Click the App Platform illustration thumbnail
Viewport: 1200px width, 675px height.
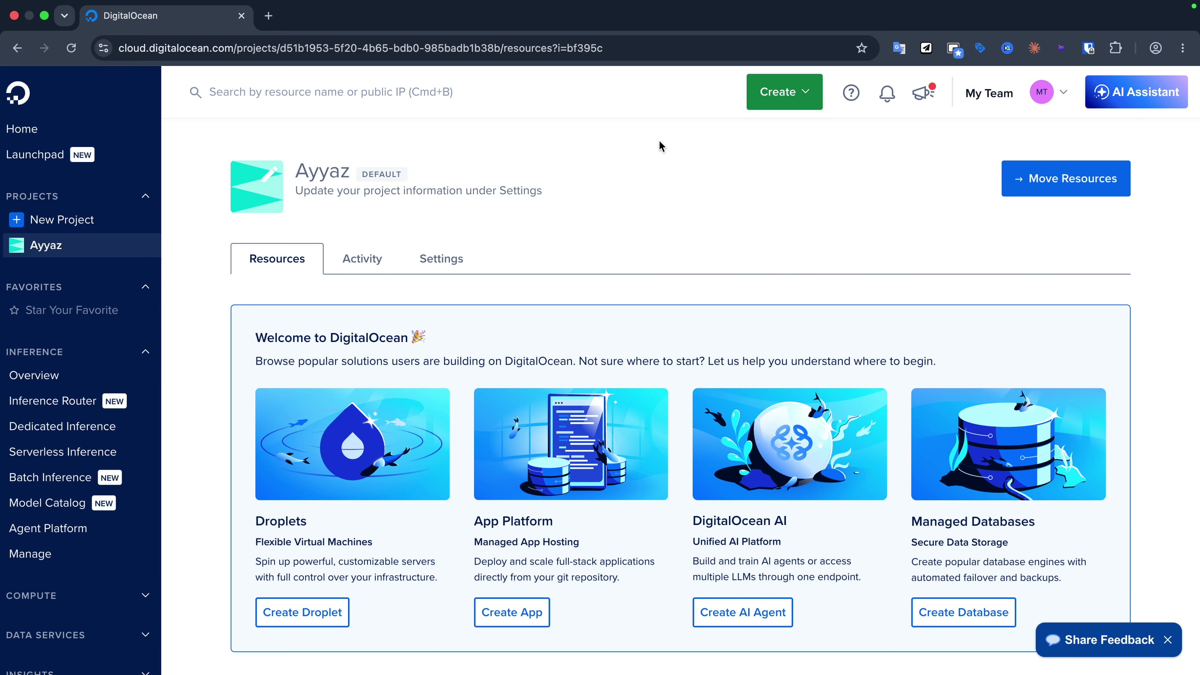tap(571, 444)
